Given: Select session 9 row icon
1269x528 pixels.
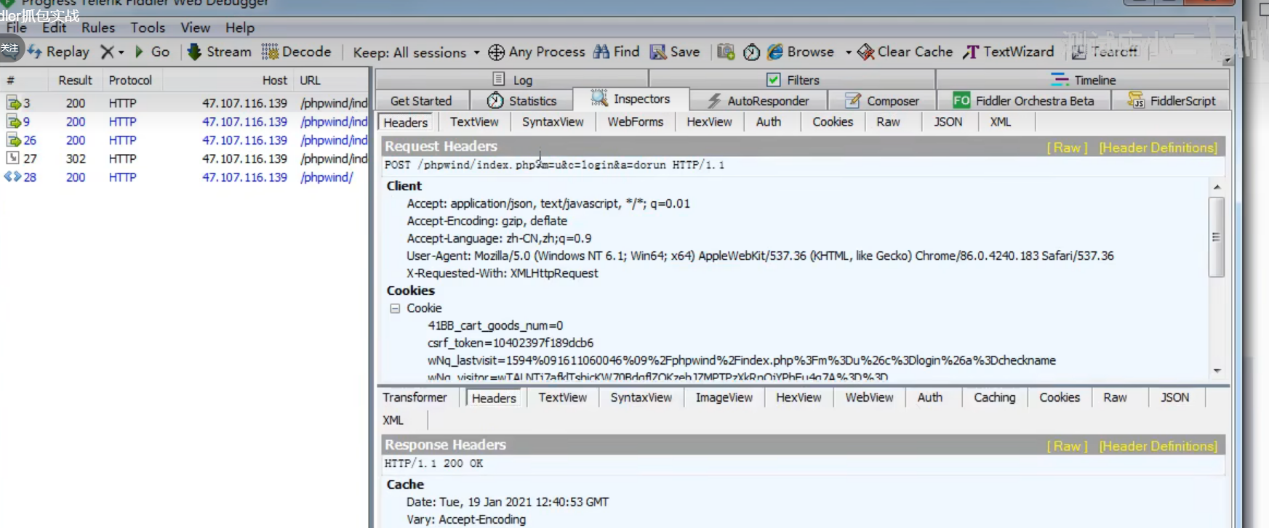Looking at the screenshot, I should pos(14,121).
